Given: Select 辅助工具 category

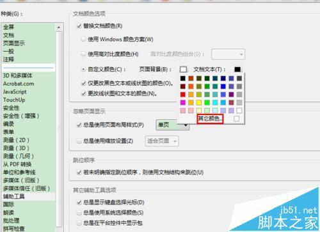Looking at the screenshot, I should click(x=28, y=196).
